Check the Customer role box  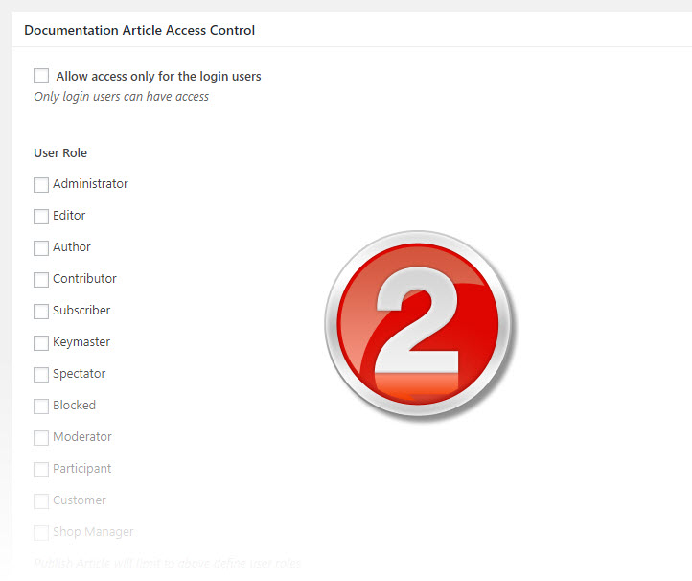click(x=41, y=501)
